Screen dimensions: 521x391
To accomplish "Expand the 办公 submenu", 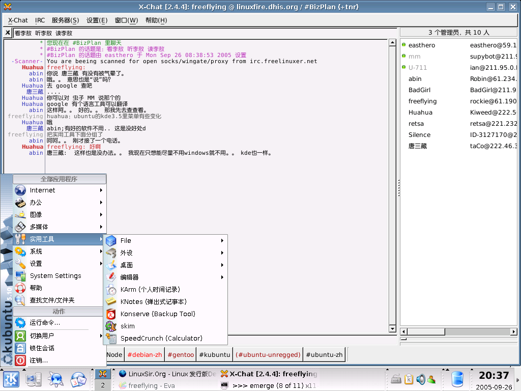I will (x=60, y=203).
